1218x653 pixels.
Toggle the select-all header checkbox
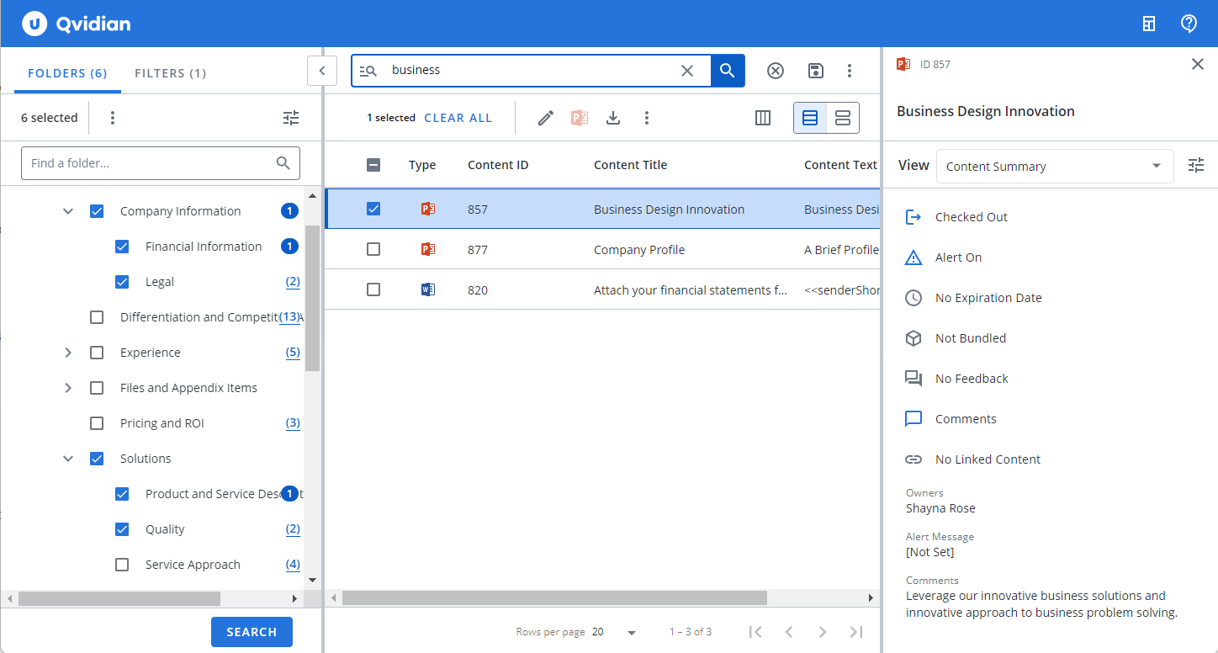(x=373, y=165)
